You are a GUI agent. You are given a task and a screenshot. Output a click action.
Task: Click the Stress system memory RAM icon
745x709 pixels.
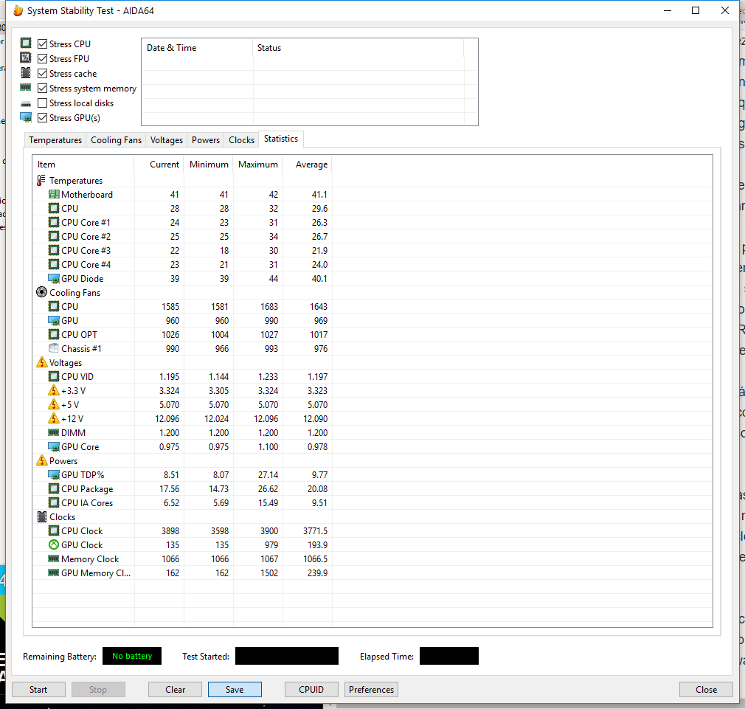[26, 88]
